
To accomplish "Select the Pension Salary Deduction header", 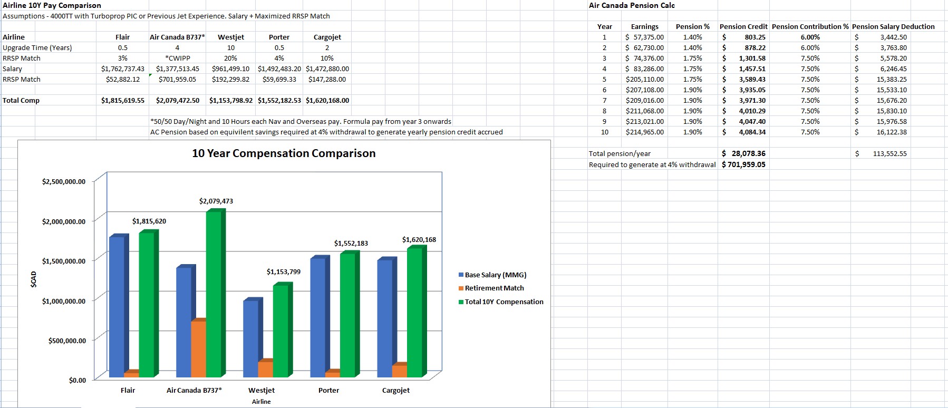I will tap(893, 26).
